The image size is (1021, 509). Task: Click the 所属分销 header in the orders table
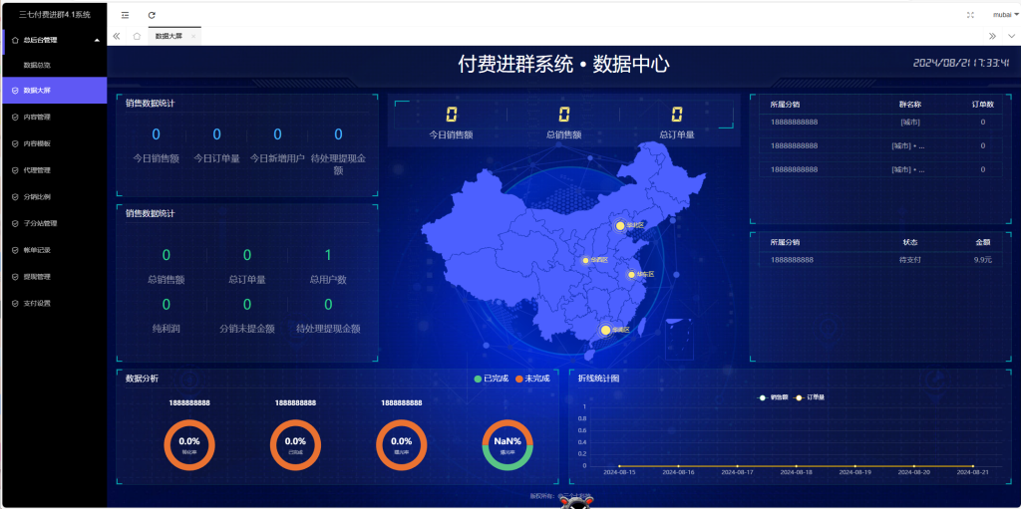coord(785,105)
